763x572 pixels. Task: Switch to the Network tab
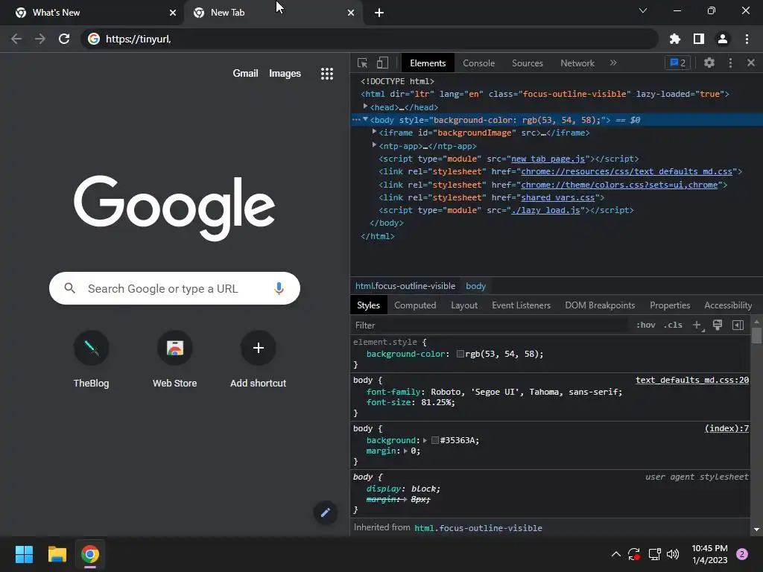577,63
